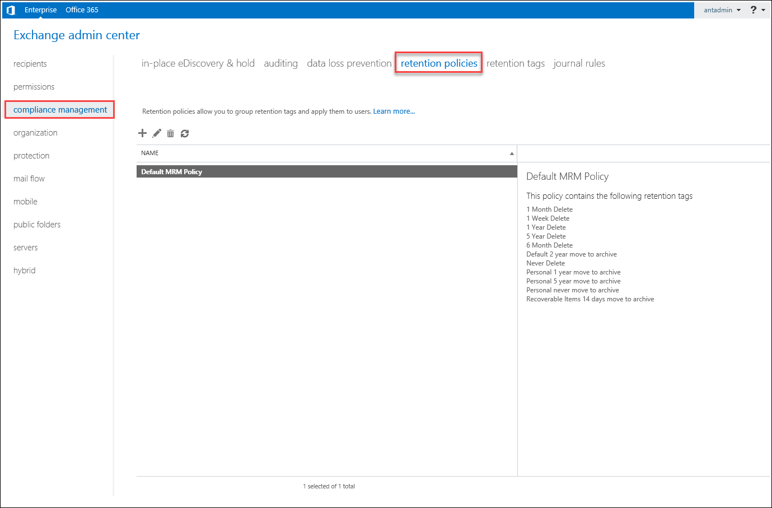The width and height of the screenshot is (772, 508).
Task: Go to the auditing tab
Action: coord(280,63)
